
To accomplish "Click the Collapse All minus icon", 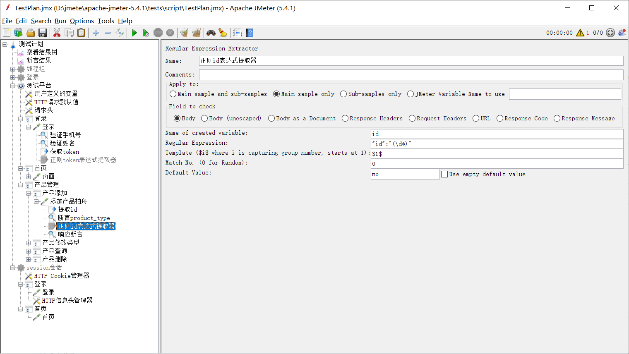I will (x=108, y=33).
